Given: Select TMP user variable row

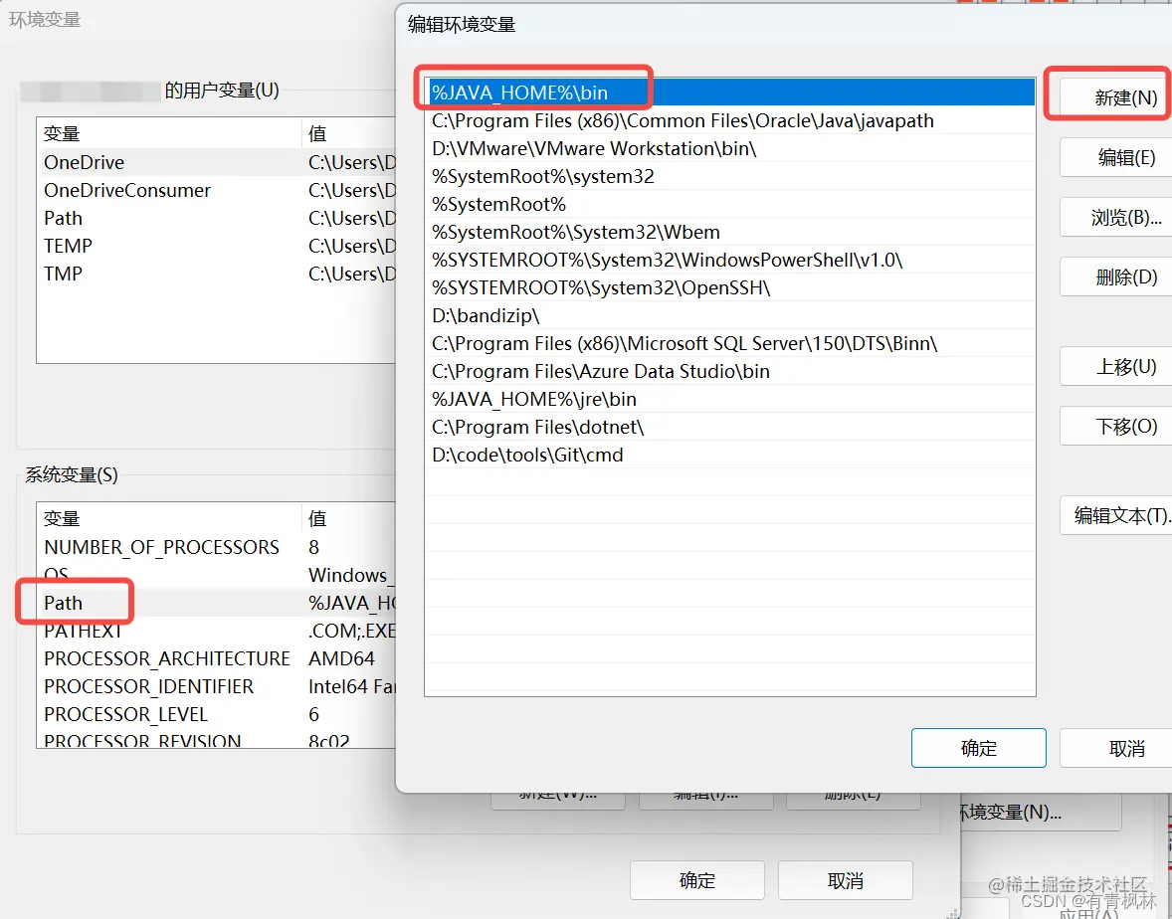Looking at the screenshot, I should point(217,274).
